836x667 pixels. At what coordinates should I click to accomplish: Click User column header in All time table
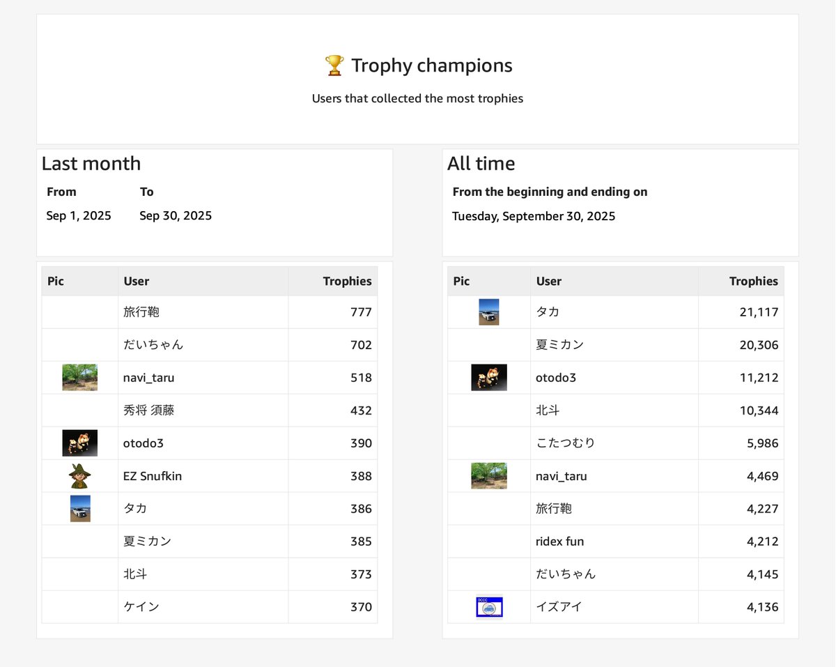coord(549,282)
